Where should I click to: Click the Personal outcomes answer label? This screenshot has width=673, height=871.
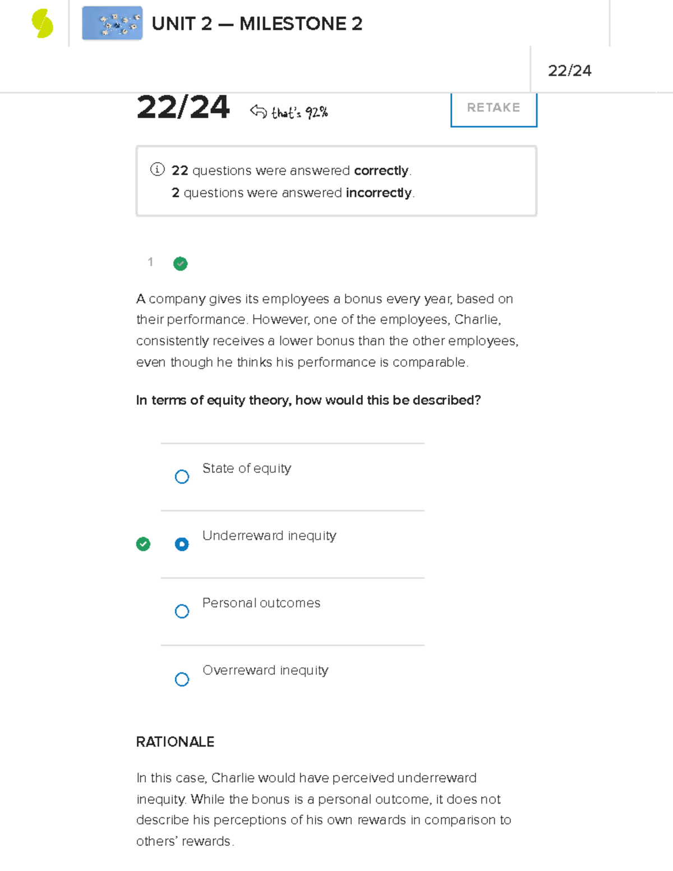point(261,603)
